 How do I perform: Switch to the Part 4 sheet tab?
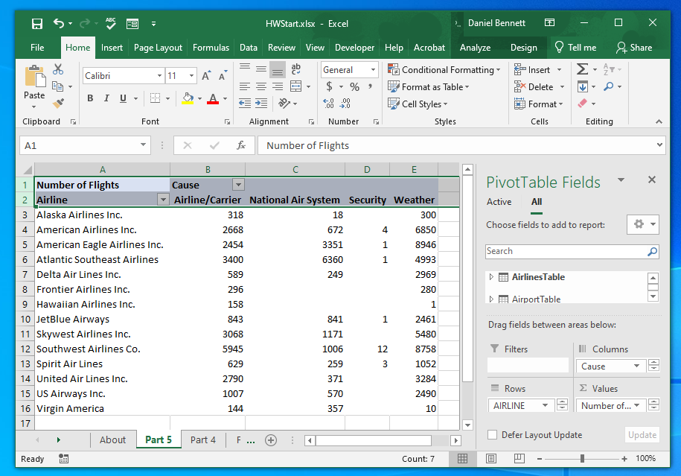click(x=203, y=439)
